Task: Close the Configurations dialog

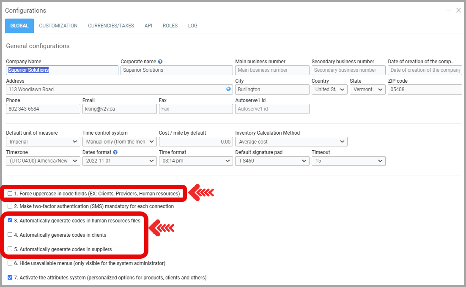Action: pyautogui.click(x=458, y=10)
